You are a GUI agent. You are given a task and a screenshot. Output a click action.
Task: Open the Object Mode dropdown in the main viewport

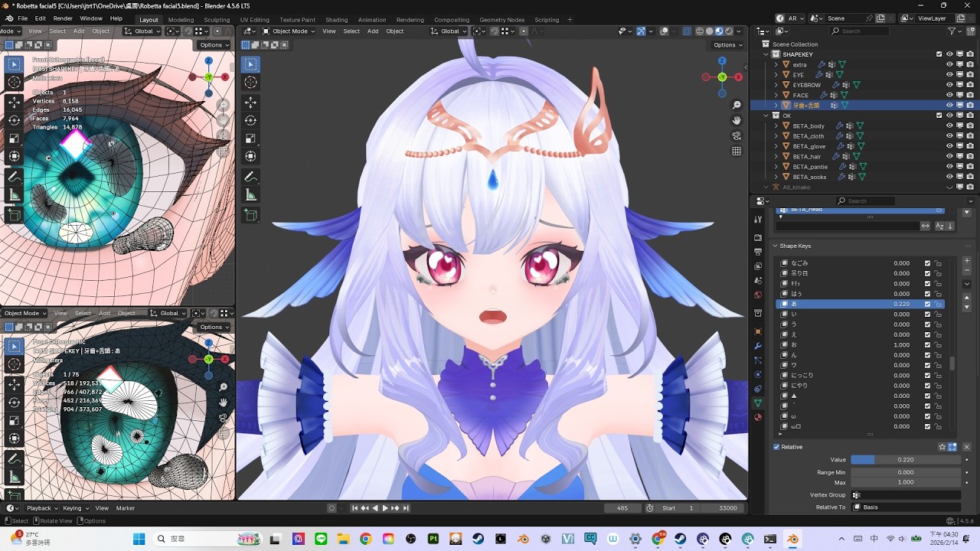pos(289,31)
